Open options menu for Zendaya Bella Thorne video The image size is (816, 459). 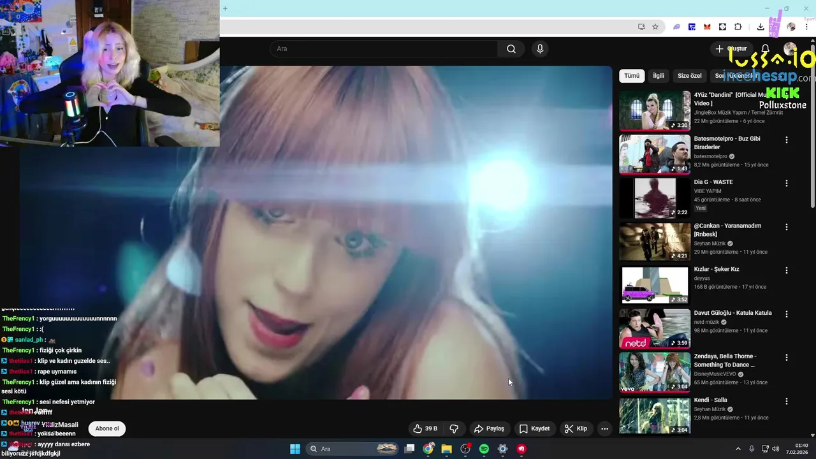[786, 358]
